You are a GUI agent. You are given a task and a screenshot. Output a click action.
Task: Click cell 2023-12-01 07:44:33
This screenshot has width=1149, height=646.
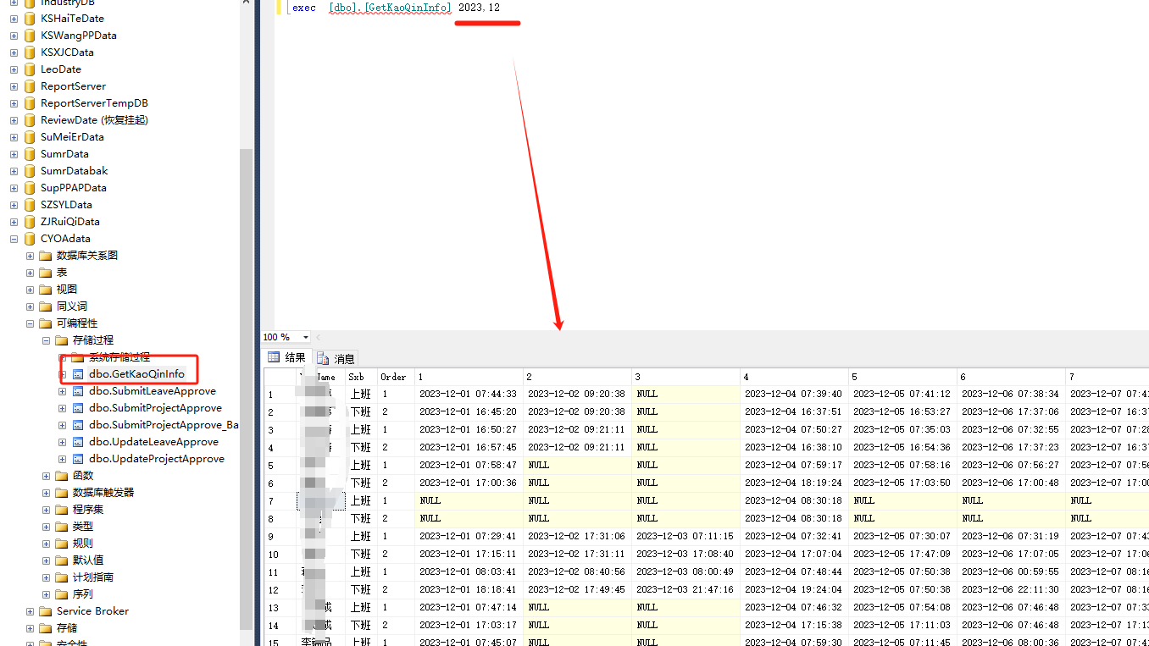pos(469,394)
